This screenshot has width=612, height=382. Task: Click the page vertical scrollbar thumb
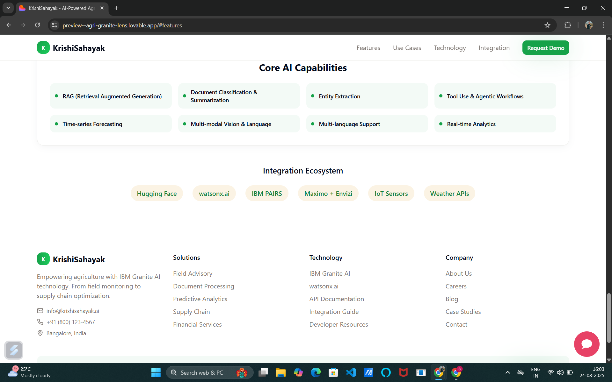tap(609, 318)
